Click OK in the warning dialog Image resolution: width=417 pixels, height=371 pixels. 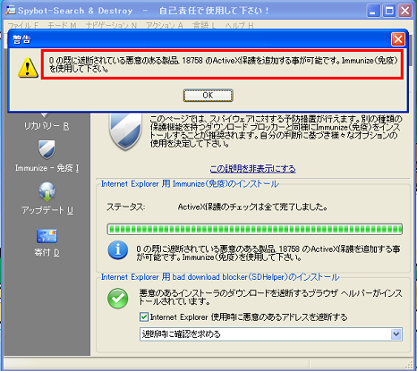[x=208, y=96]
